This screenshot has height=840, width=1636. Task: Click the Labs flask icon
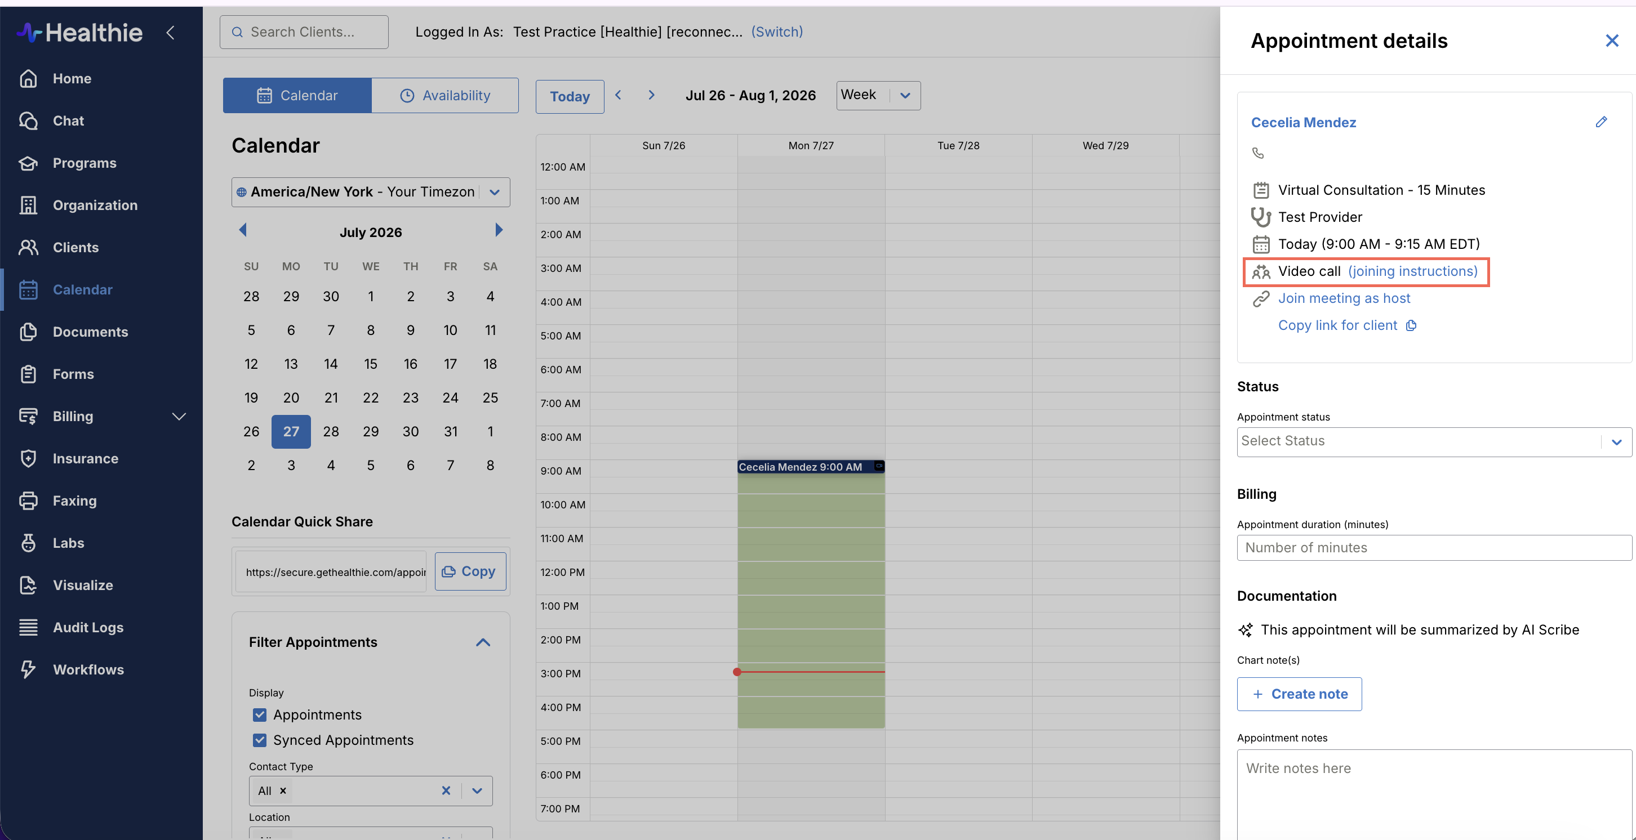point(28,543)
